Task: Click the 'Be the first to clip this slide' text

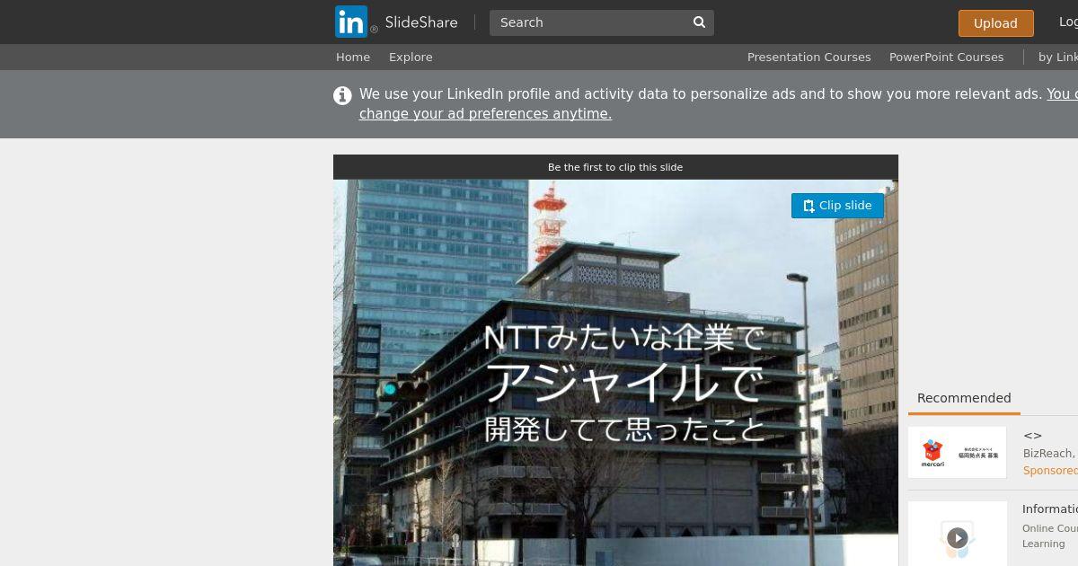Action: tap(615, 167)
